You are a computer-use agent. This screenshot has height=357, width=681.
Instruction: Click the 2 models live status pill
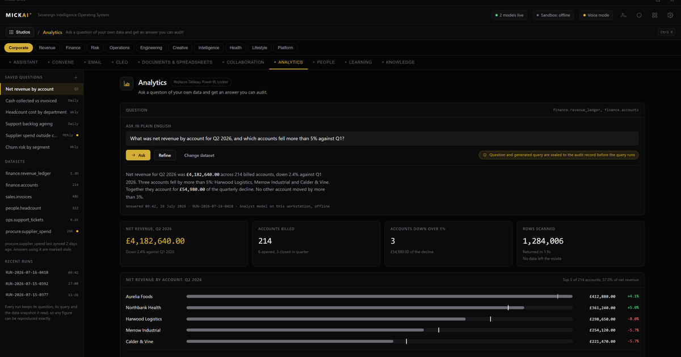tap(510, 15)
